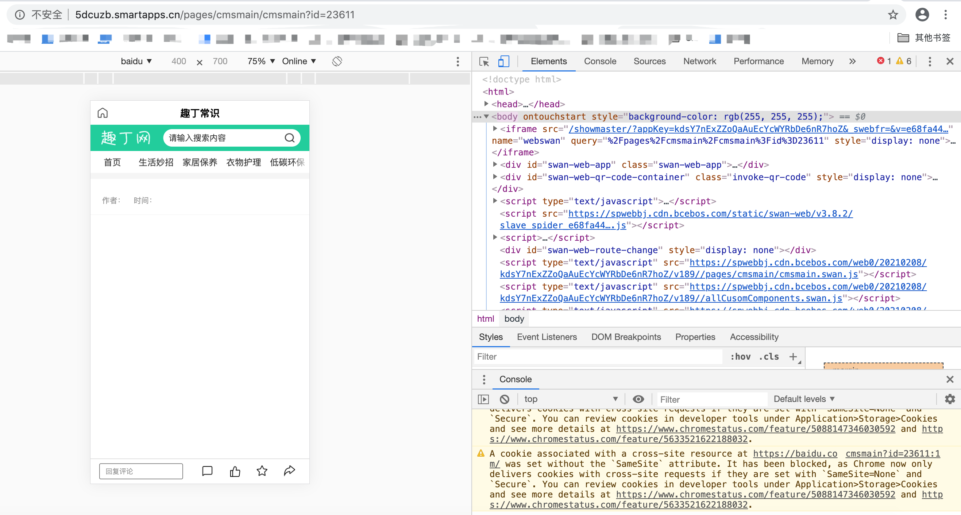Expand the iframe webswan node
Viewport: 961px width, 515px height.
tap(495, 129)
